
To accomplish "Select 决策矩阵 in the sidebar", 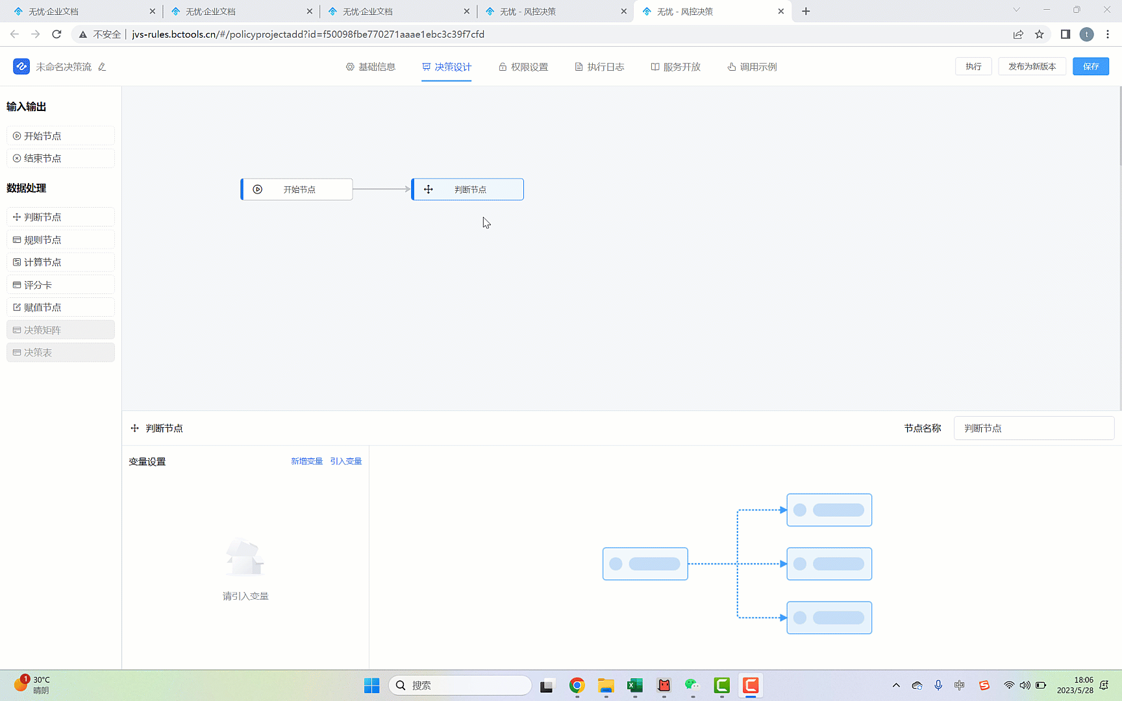I will click(x=60, y=330).
